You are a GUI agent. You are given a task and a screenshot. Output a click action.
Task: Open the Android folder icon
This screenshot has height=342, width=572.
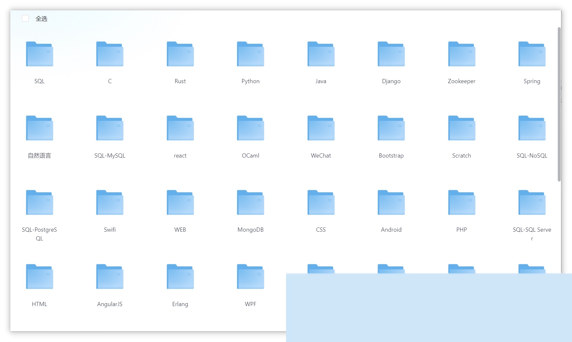[x=391, y=203]
